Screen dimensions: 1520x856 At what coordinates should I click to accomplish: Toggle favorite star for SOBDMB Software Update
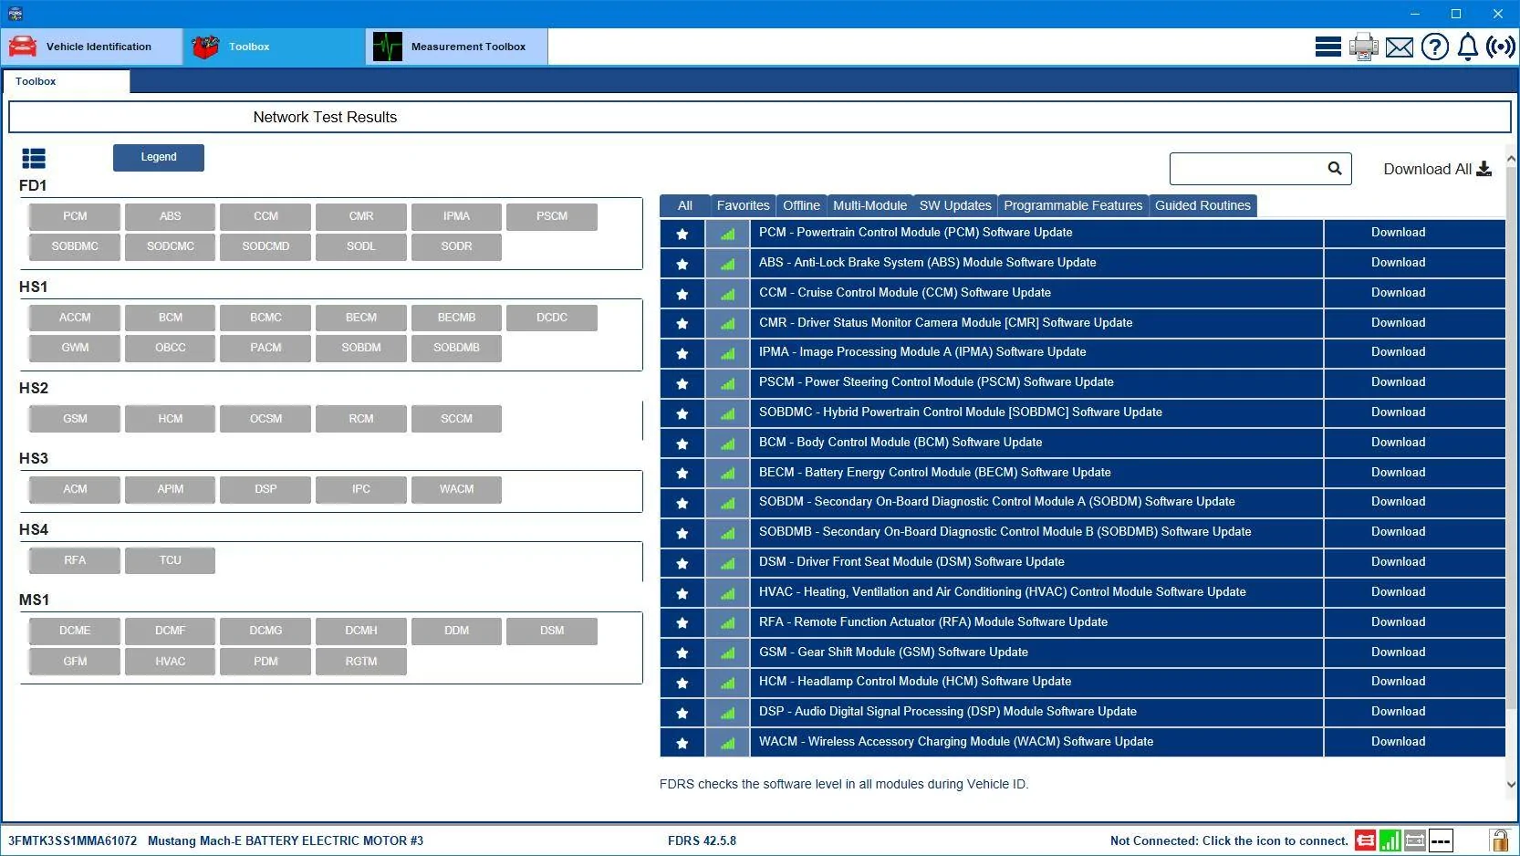click(x=682, y=533)
